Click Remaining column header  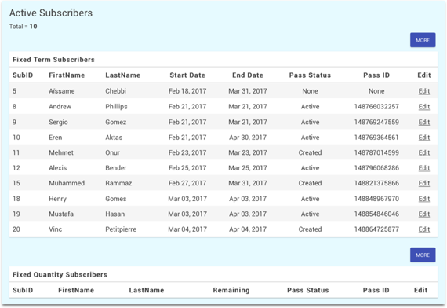[x=231, y=290]
